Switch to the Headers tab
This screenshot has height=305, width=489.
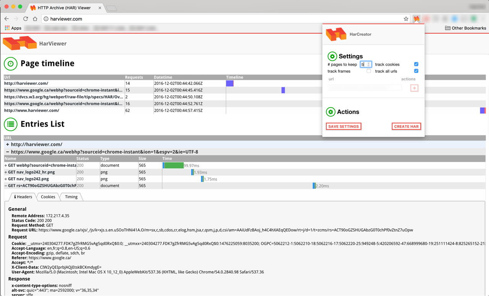(23, 197)
